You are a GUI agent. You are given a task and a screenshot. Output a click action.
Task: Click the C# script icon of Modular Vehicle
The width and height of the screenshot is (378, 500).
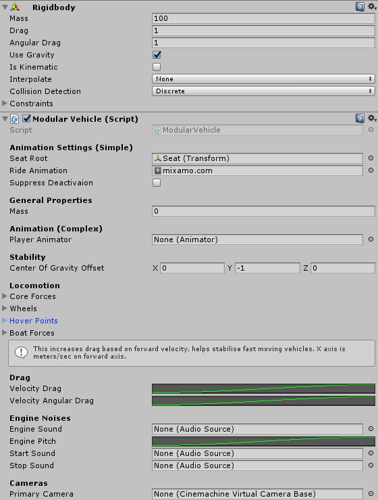pyautogui.click(x=15, y=119)
